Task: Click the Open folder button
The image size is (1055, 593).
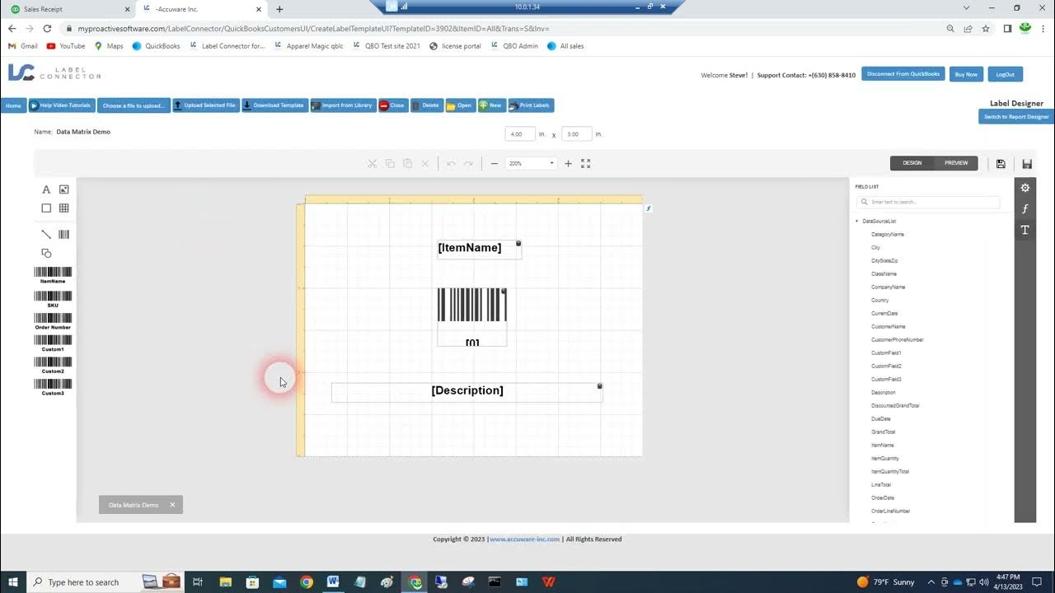Action: pyautogui.click(x=461, y=105)
